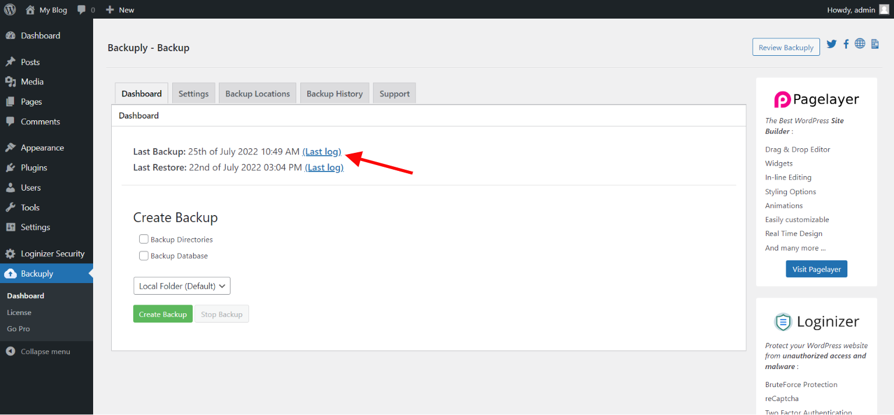Click the admin user avatar
The height and width of the screenshot is (415, 894).
[884, 9]
